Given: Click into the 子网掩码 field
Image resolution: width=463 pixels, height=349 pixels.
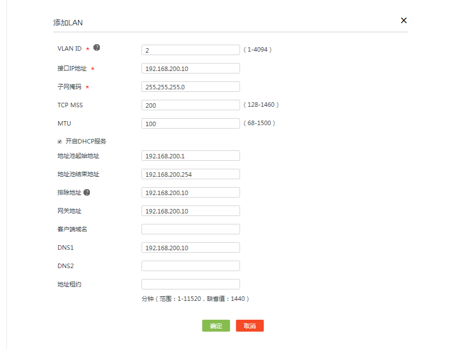Looking at the screenshot, I should [x=191, y=87].
